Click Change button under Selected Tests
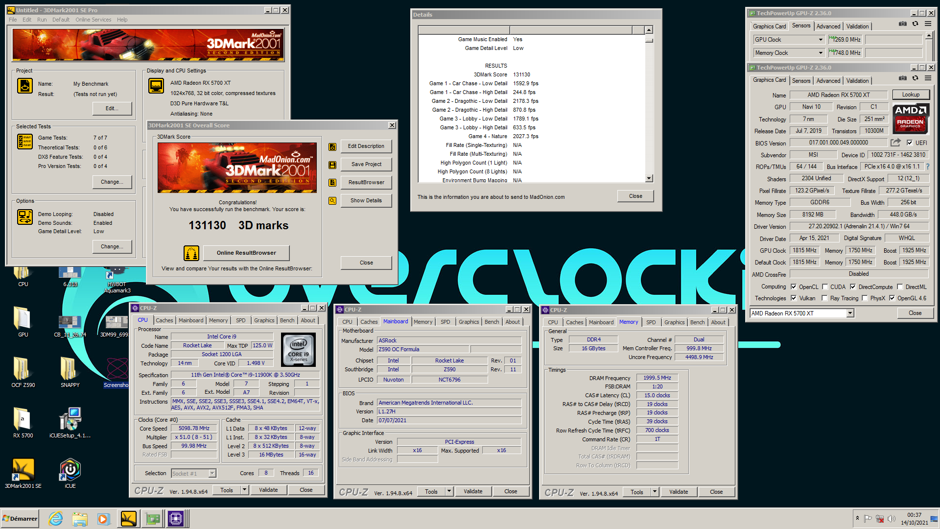The width and height of the screenshot is (940, 529). (112, 182)
